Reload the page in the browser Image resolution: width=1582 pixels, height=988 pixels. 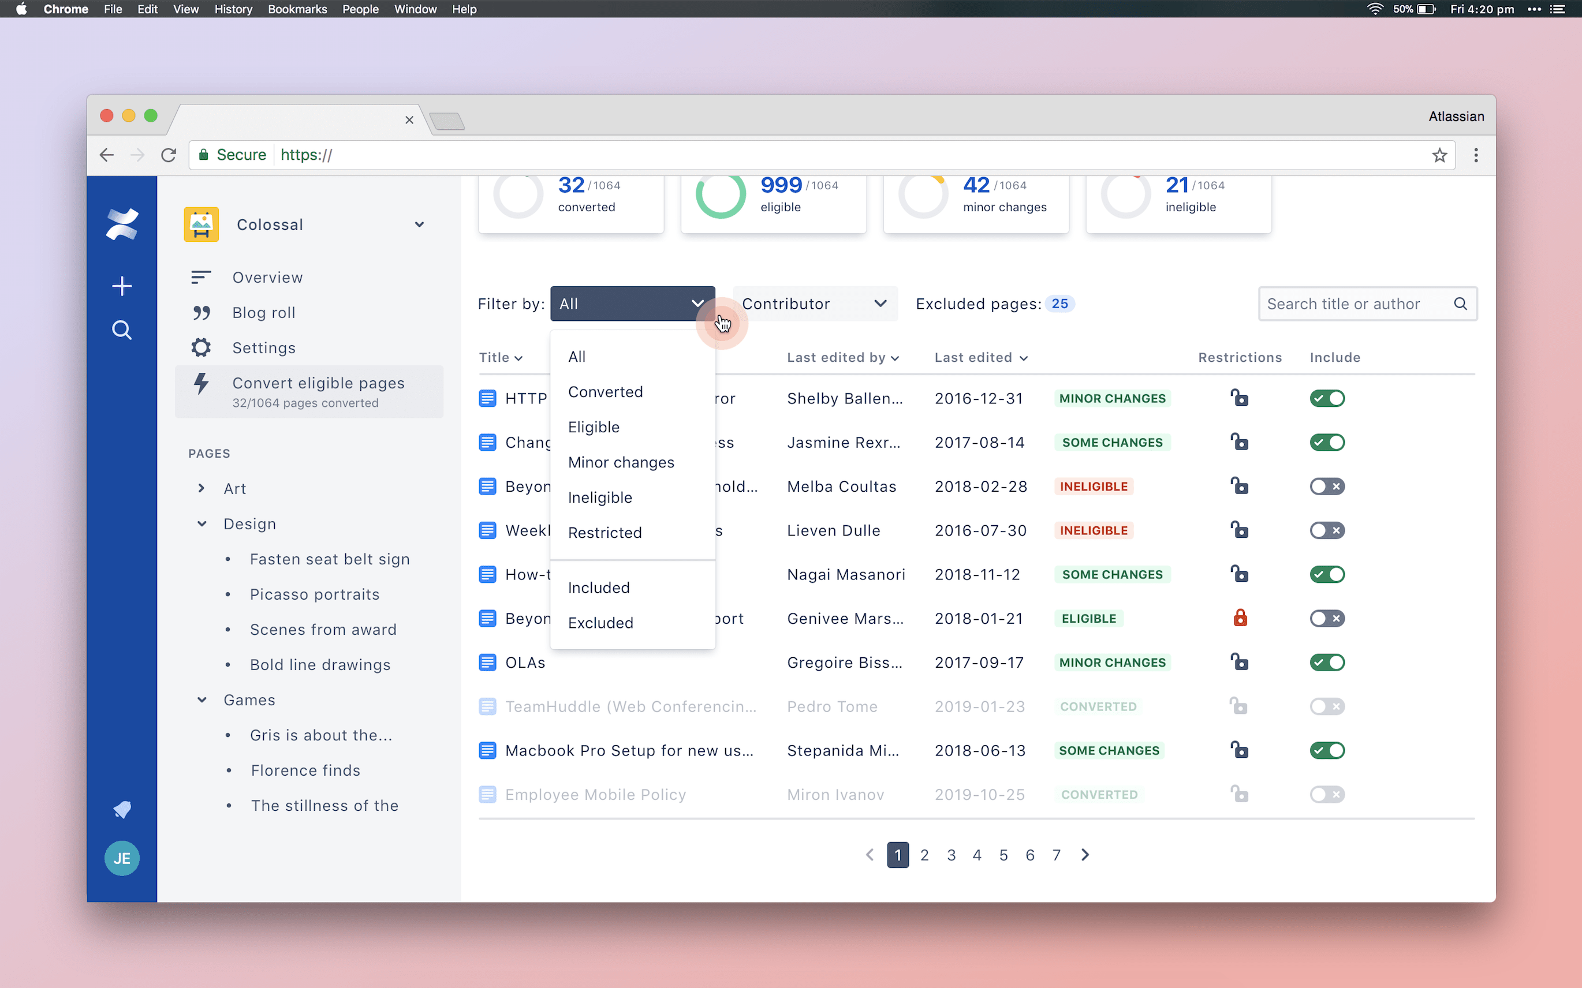point(169,155)
